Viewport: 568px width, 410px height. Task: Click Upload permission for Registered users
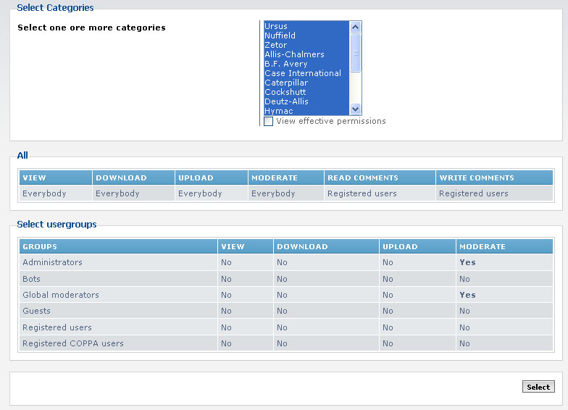point(388,327)
